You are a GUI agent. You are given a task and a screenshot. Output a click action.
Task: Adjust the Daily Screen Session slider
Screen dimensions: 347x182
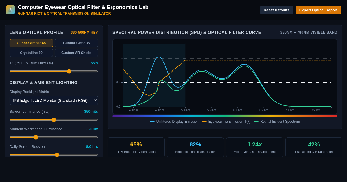tap(54, 155)
